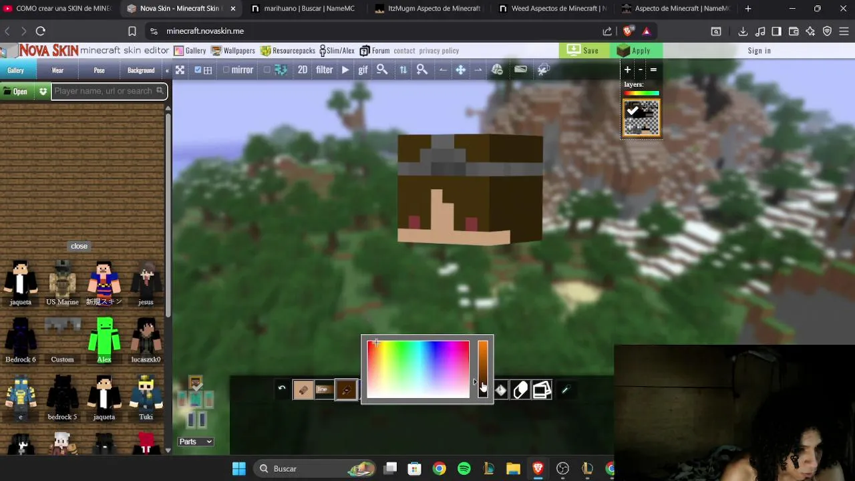Open the filter tool
855x481 pixels.
pos(325,69)
